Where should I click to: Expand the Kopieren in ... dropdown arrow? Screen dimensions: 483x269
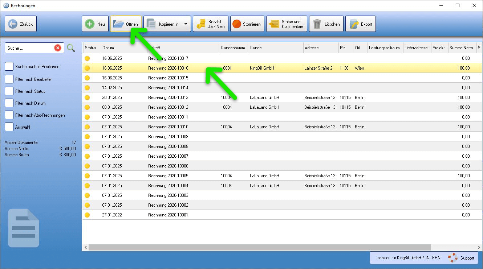click(186, 24)
